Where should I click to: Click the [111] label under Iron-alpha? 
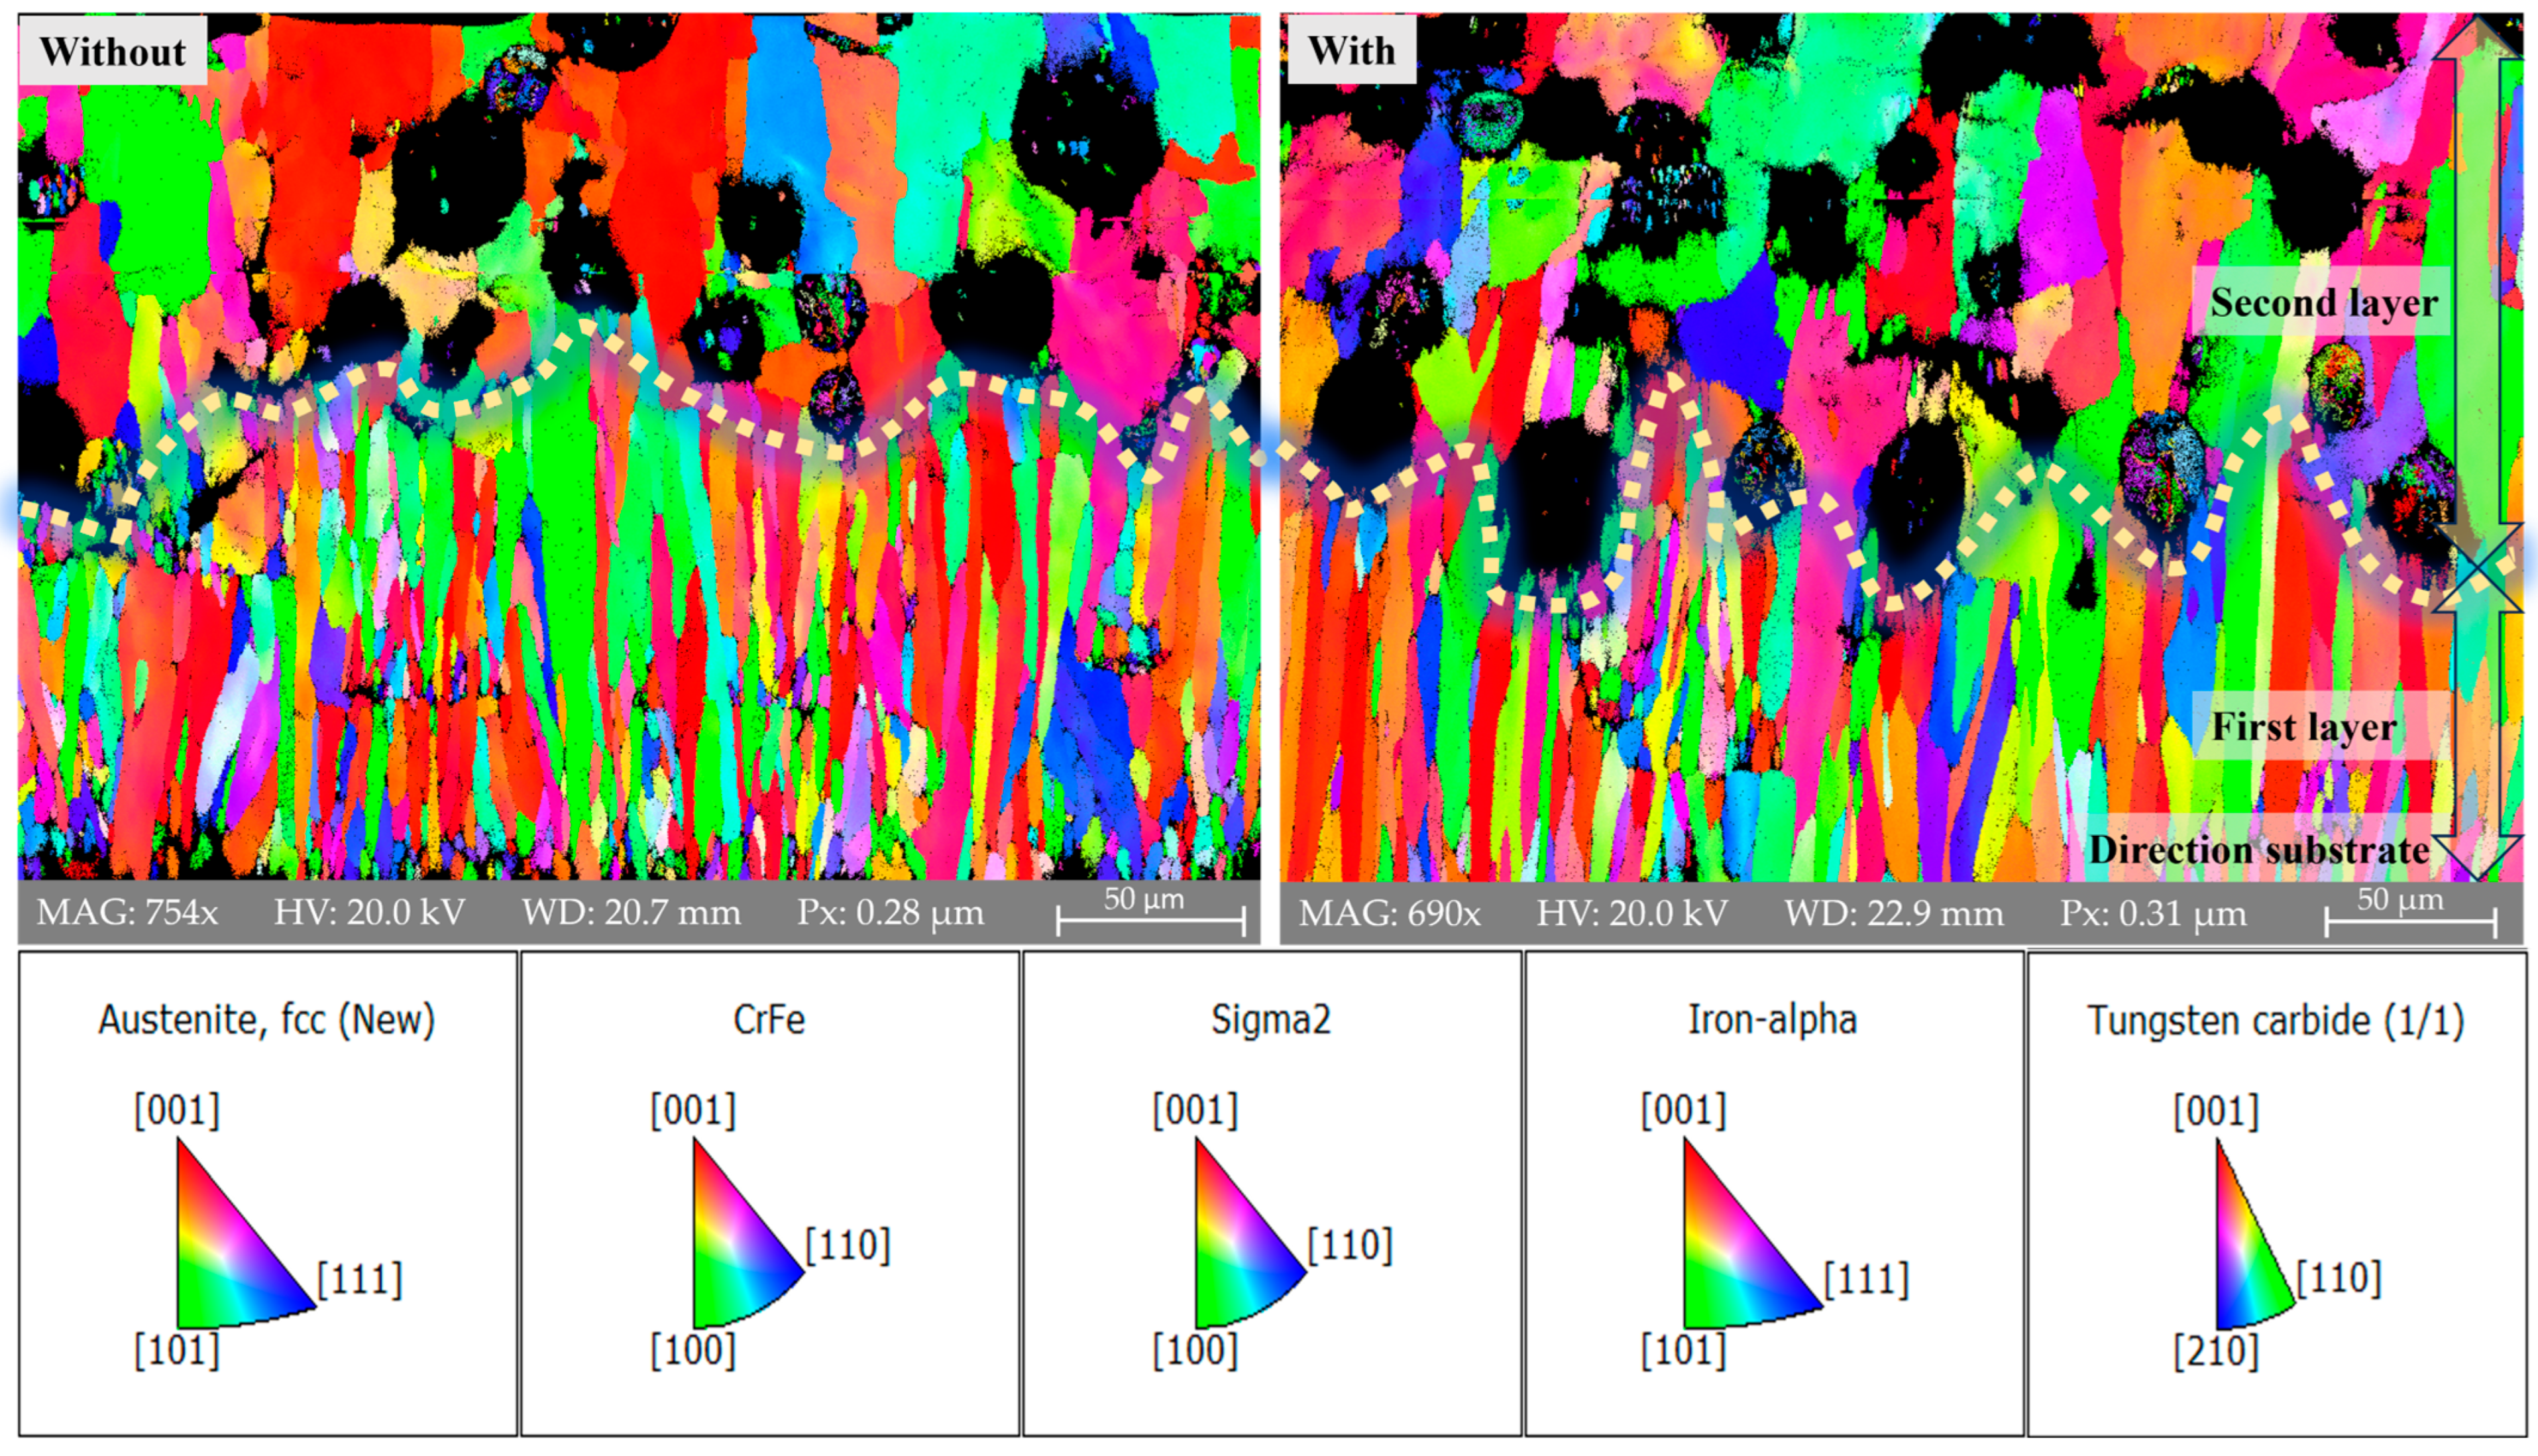click(1867, 1280)
